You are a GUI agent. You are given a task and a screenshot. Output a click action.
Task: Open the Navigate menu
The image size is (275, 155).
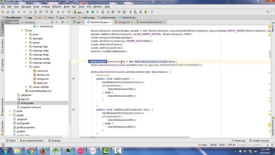[26, 7]
